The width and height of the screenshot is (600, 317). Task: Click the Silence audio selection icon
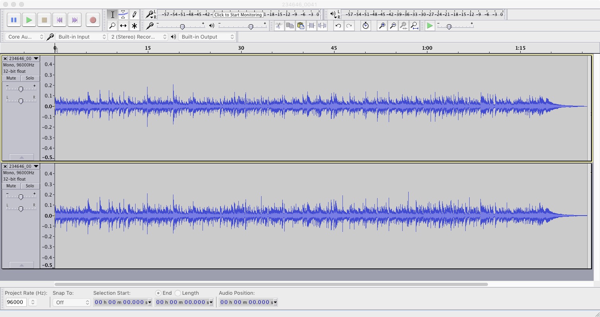(322, 25)
